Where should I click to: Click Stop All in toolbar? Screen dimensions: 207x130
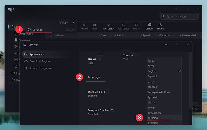pyautogui.click(x=136, y=27)
